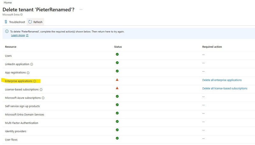Screen dimensions: 255x145
Task: Open the ellipsis more options menu
Action: coord(81,10)
